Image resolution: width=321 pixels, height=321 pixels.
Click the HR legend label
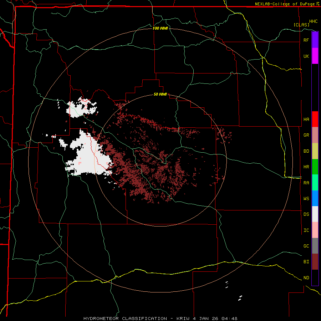pos(306,167)
